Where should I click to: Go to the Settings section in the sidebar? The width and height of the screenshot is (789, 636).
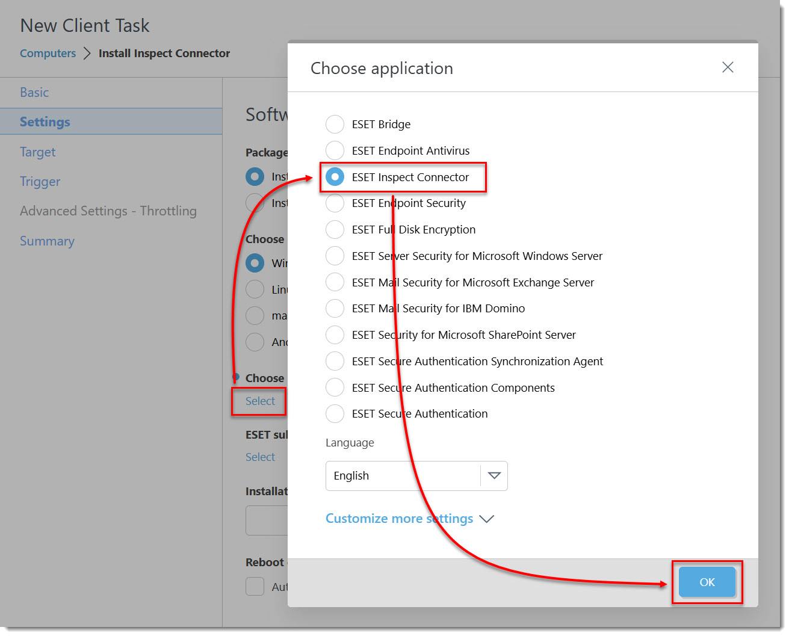click(45, 122)
